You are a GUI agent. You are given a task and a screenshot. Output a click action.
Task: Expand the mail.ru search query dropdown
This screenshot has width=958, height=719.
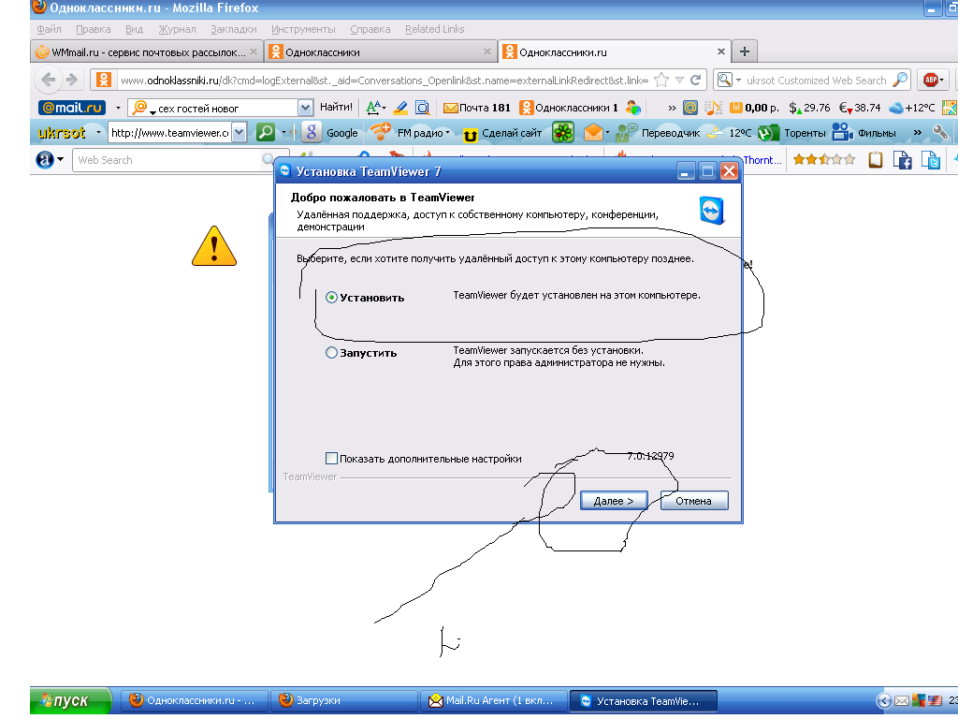pyautogui.click(x=305, y=109)
